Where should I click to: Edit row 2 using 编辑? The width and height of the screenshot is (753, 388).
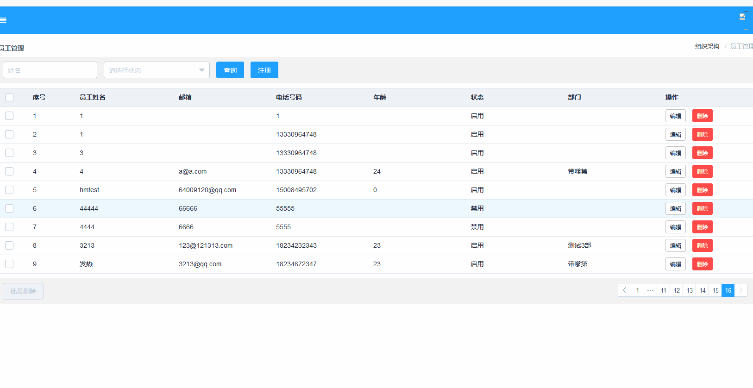(676, 134)
